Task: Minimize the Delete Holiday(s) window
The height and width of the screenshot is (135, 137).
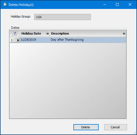Action: [x=105, y=4]
